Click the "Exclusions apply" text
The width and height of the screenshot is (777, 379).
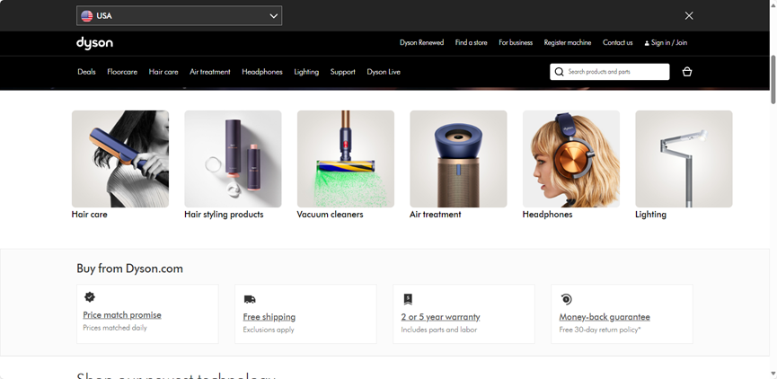(x=269, y=330)
